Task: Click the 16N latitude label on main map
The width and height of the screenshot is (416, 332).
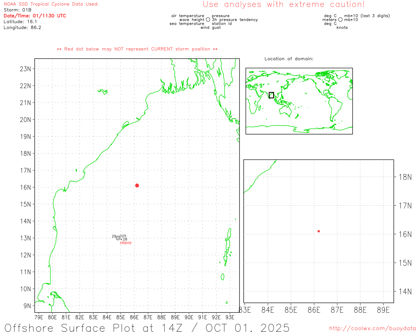Action: point(25,187)
